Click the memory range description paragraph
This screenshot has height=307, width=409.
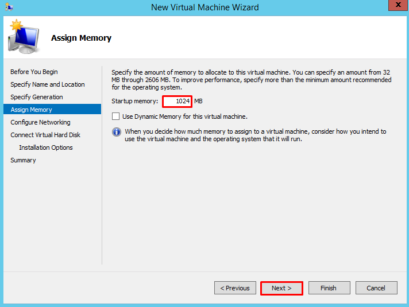click(x=252, y=80)
